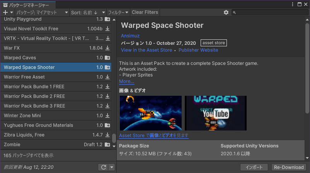The height and width of the screenshot is (173, 310).
Task: Click the plus add package button
Action: [5, 12]
